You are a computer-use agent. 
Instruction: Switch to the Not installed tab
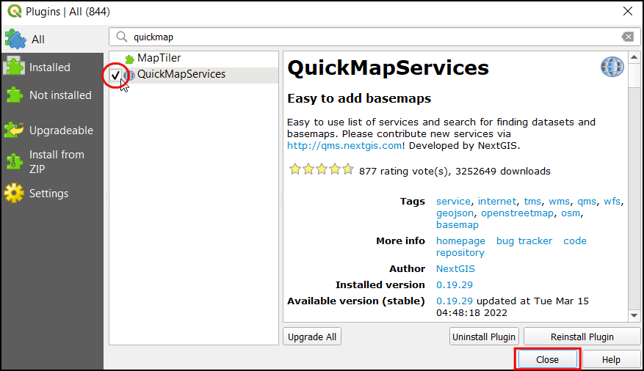[x=53, y=95]
